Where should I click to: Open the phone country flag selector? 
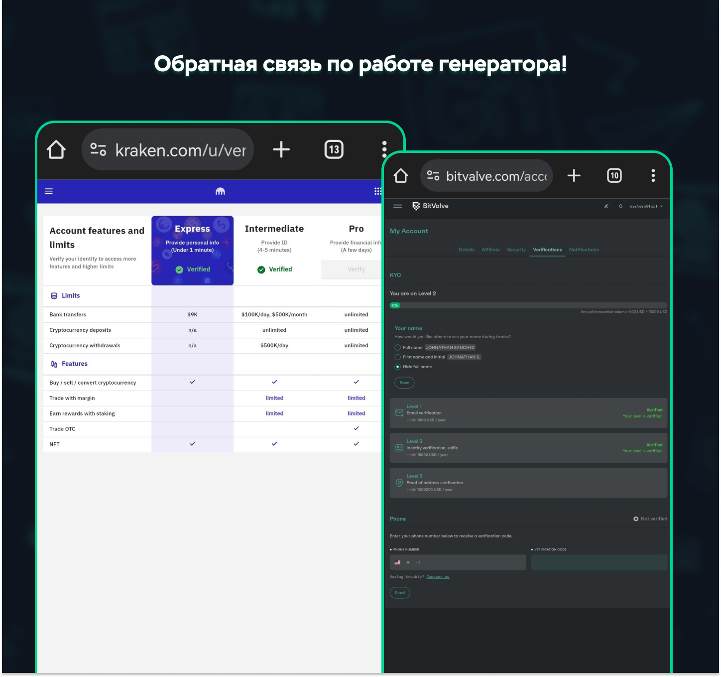(397, 562)
